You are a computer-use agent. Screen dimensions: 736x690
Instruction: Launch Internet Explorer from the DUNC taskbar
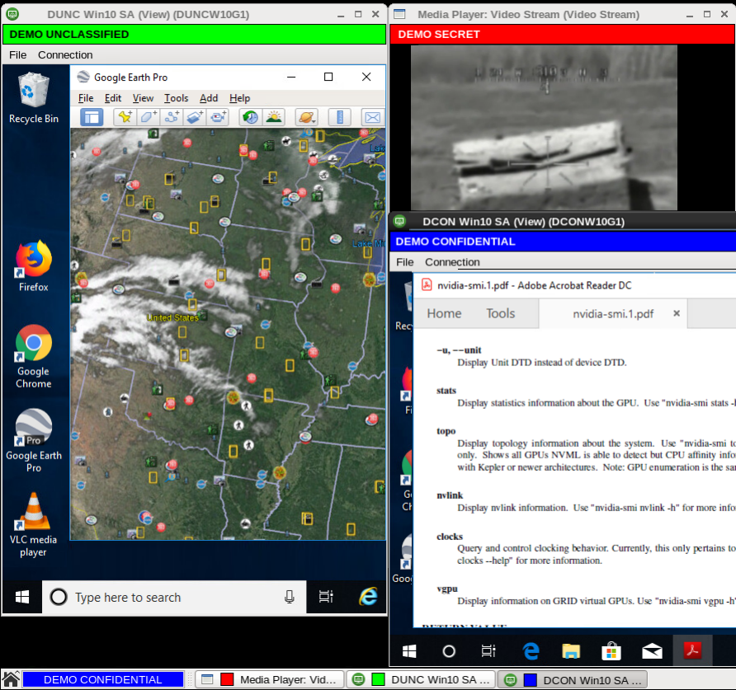(369, 597)
